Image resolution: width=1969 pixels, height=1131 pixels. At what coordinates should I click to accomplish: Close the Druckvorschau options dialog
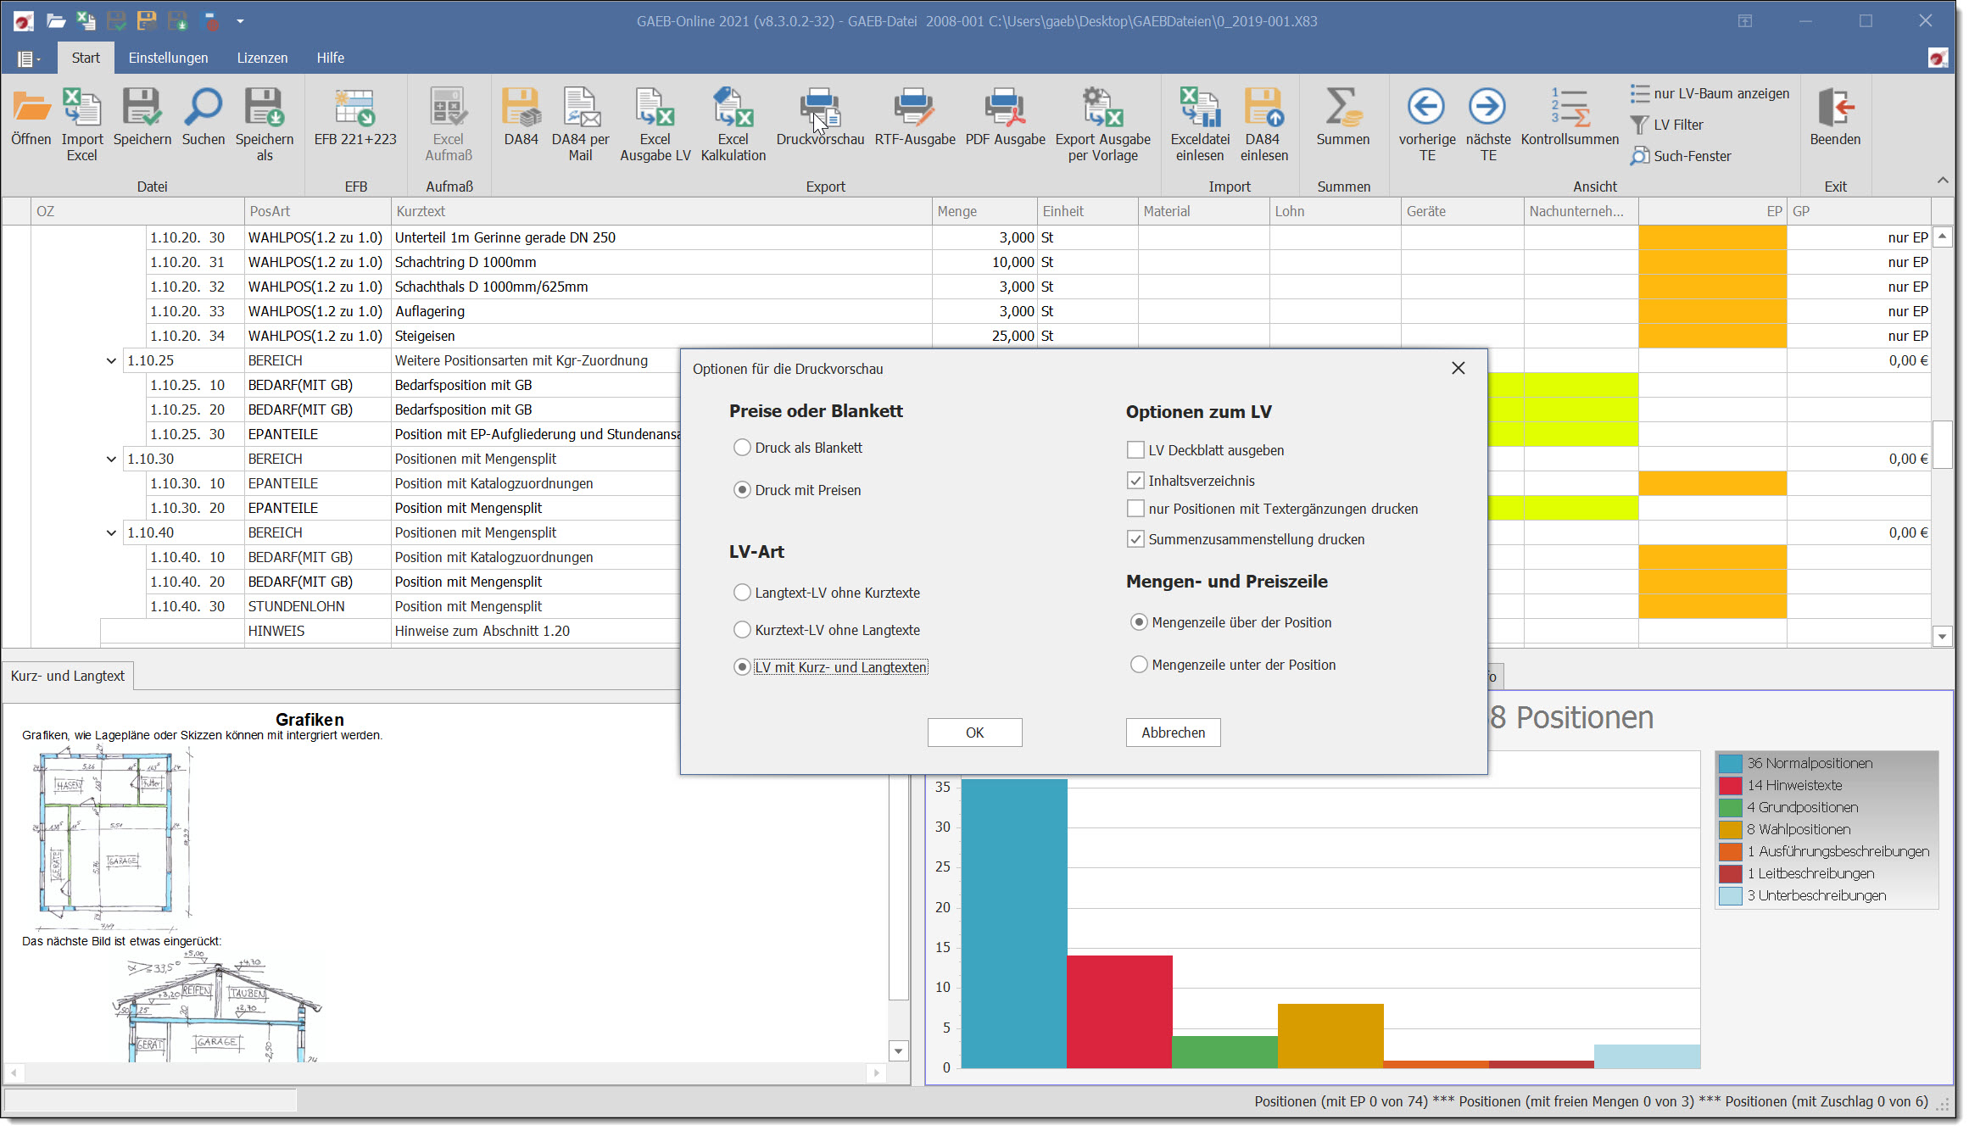coord(1458,368)
